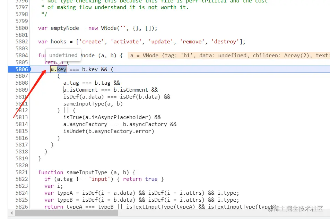
Task: Click the 'undefined' hover tooltip
Action: point(63,55)
